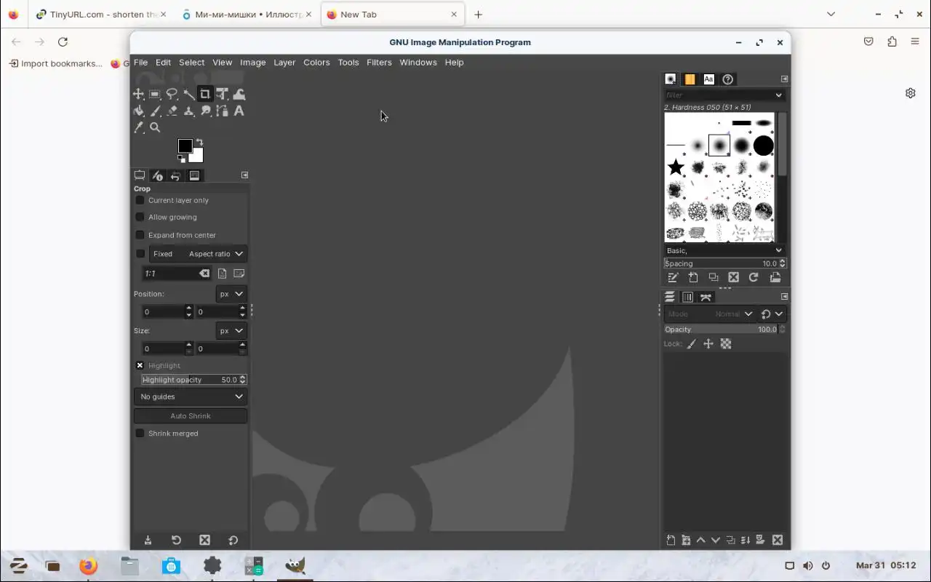Save tool preset from options

[148, 540]
